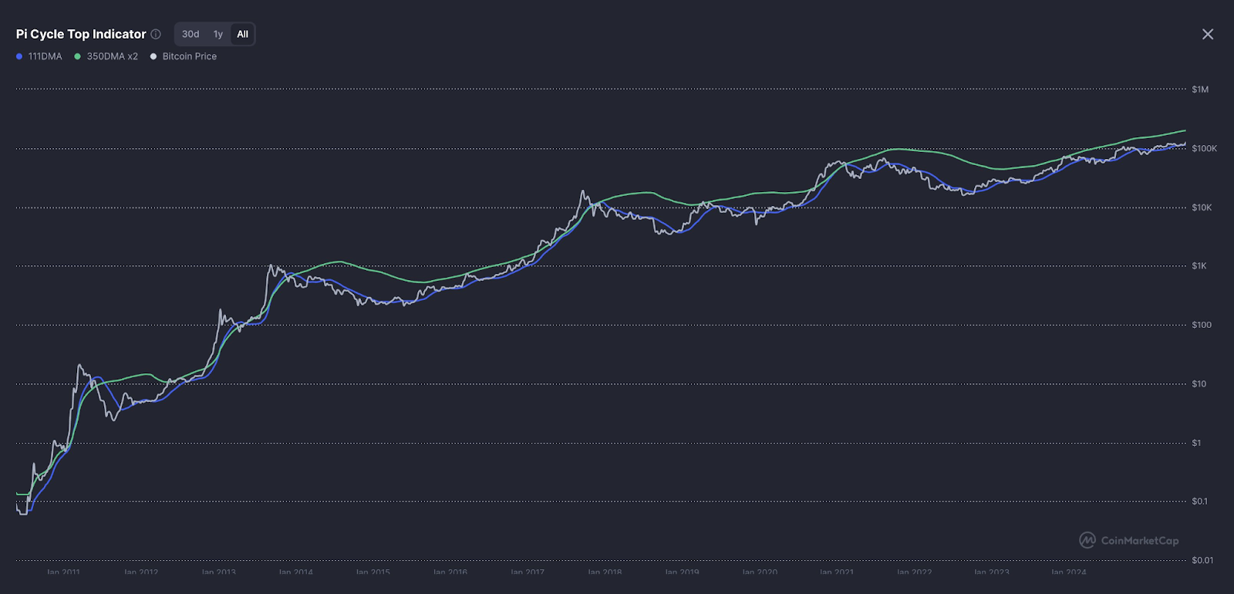Click the $0.01 y-axis label
The height and width of the screenshot is (594, 1234).
tap(1202, 560)
